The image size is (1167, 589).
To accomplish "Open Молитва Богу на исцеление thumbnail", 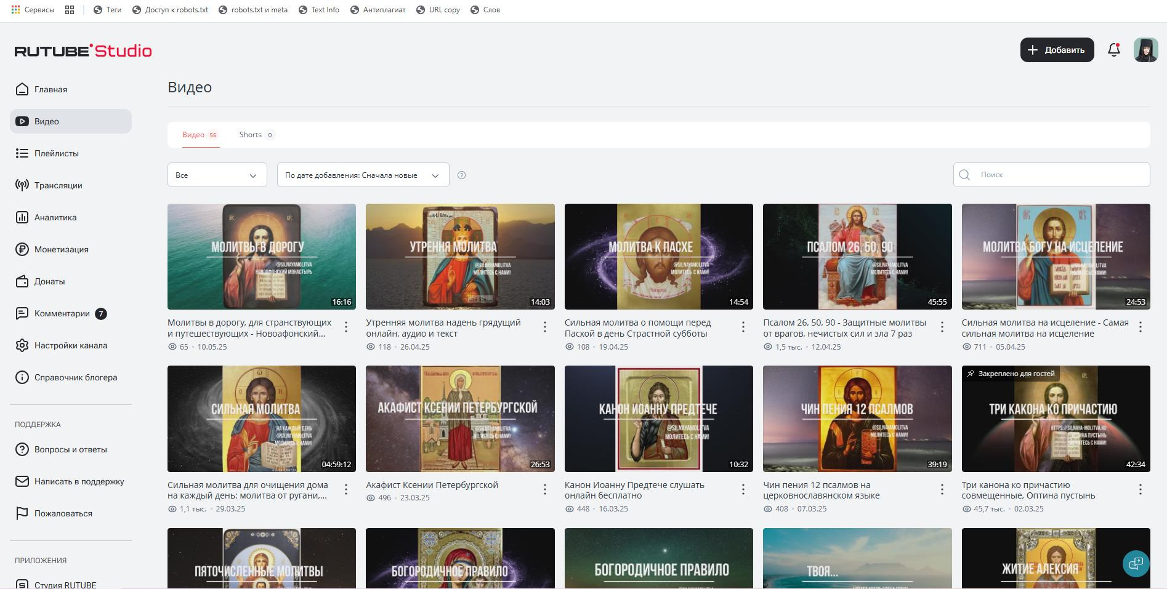I will coord(1056,257).
